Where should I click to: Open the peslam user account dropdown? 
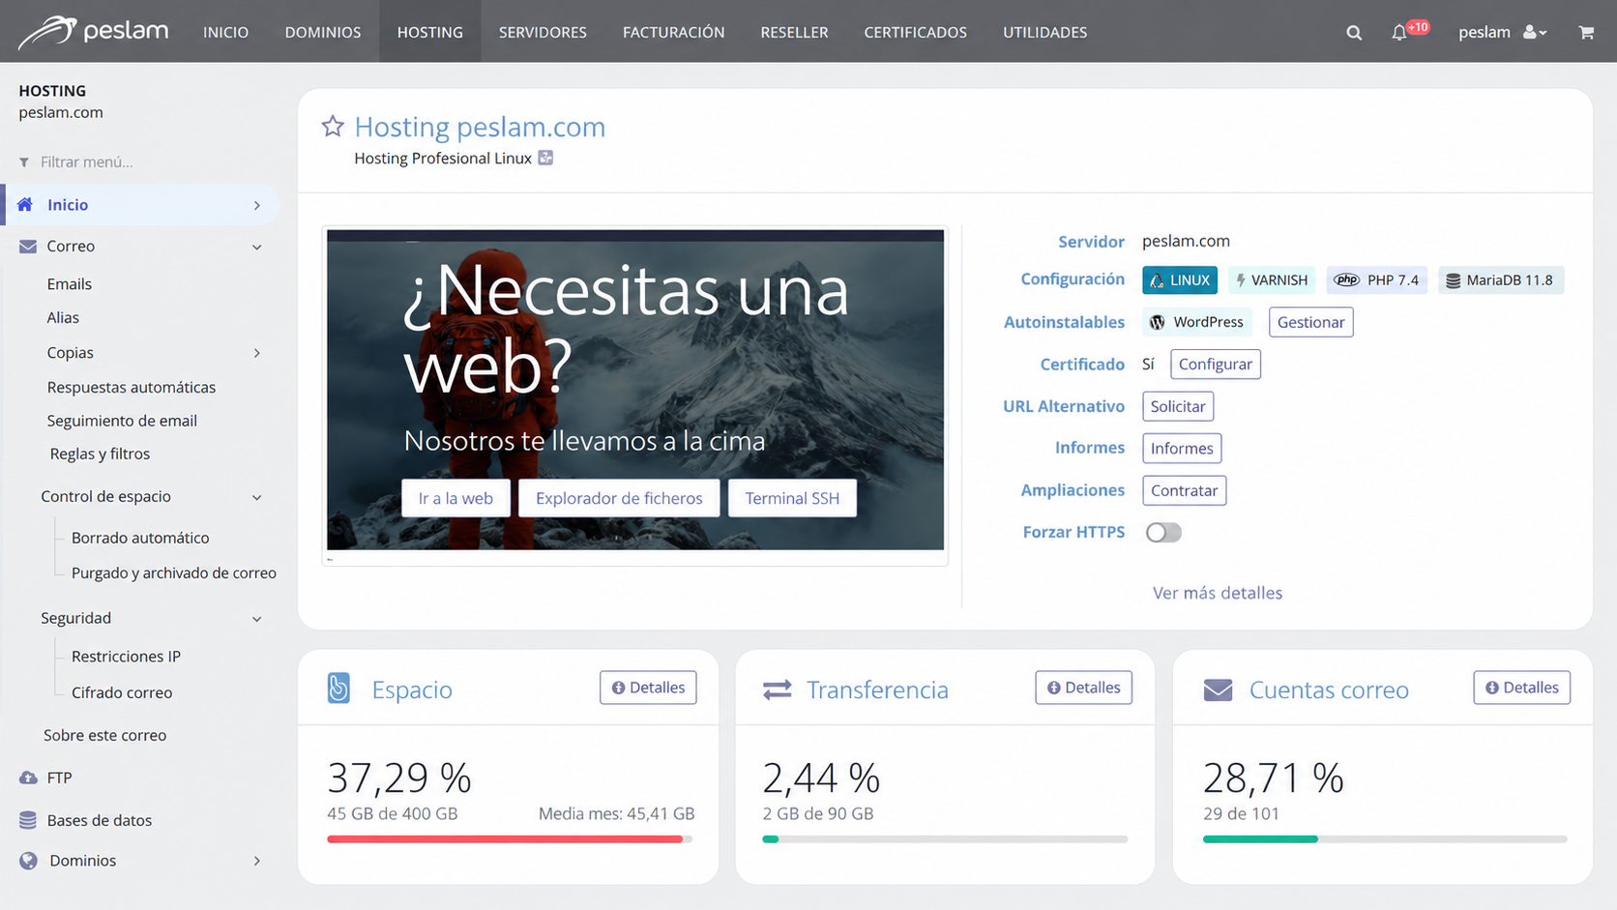click(1503, 32)
